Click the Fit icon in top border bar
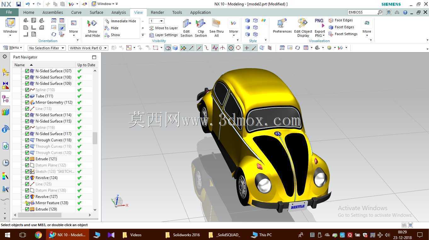 [282, 48]
